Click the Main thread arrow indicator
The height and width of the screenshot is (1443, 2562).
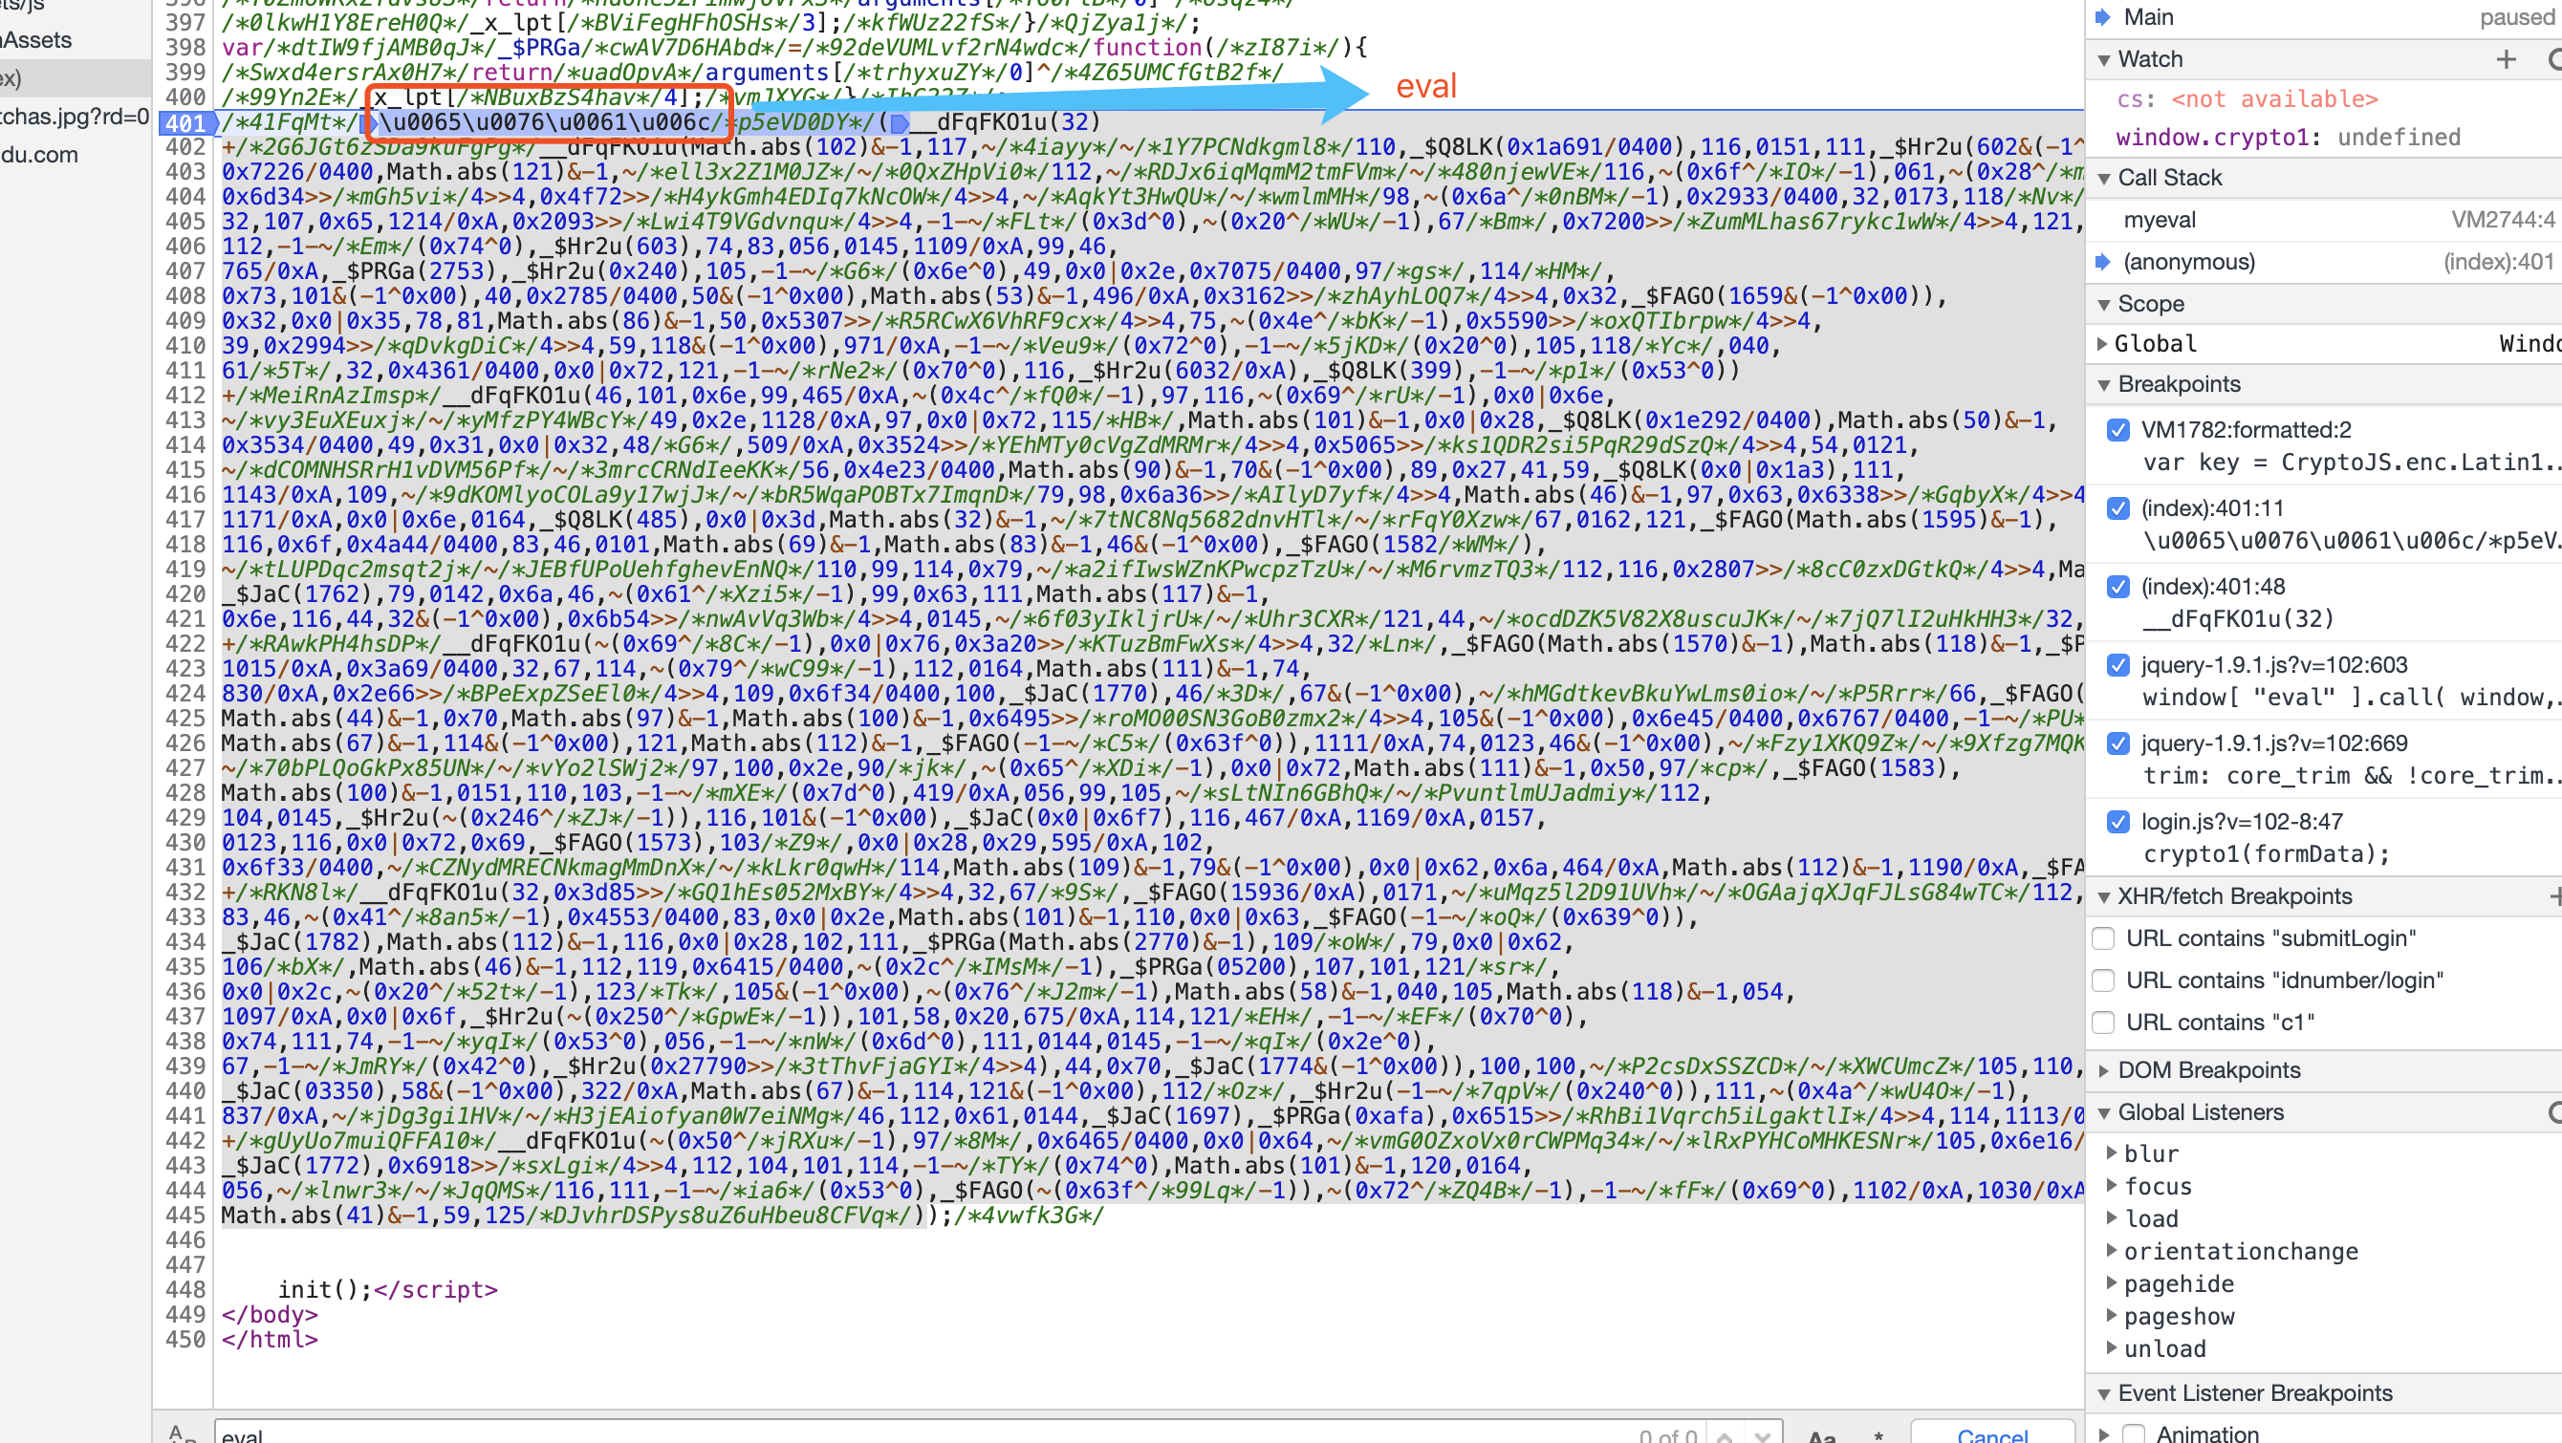point(2102,17)
